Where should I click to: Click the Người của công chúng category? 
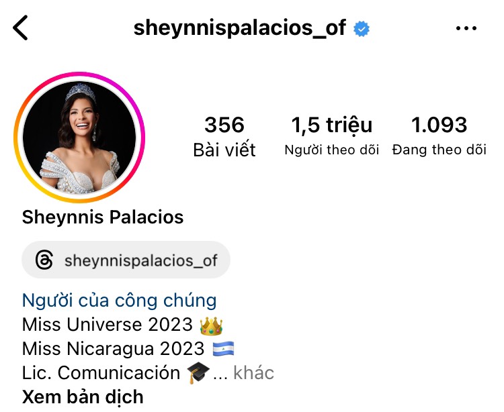pos(119,301)
